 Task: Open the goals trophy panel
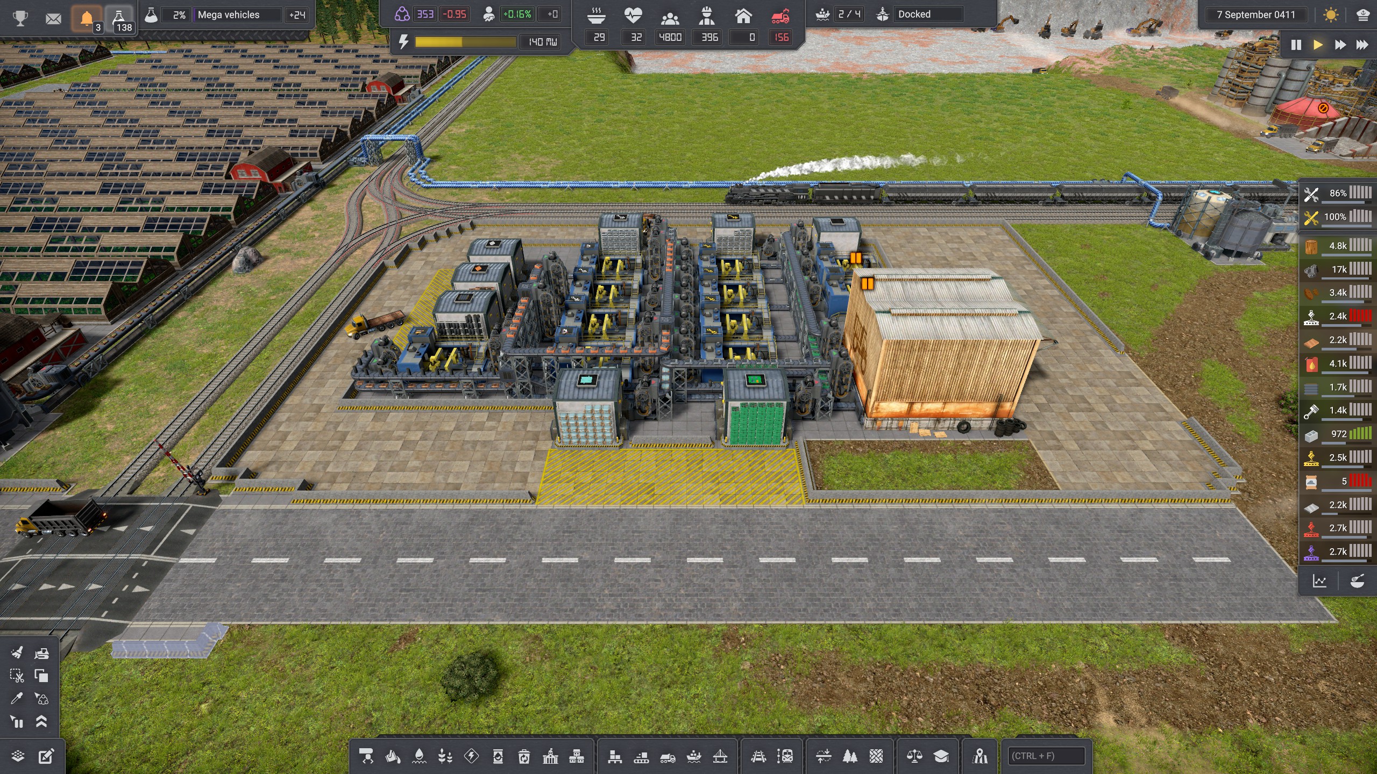tap(20, 19)
